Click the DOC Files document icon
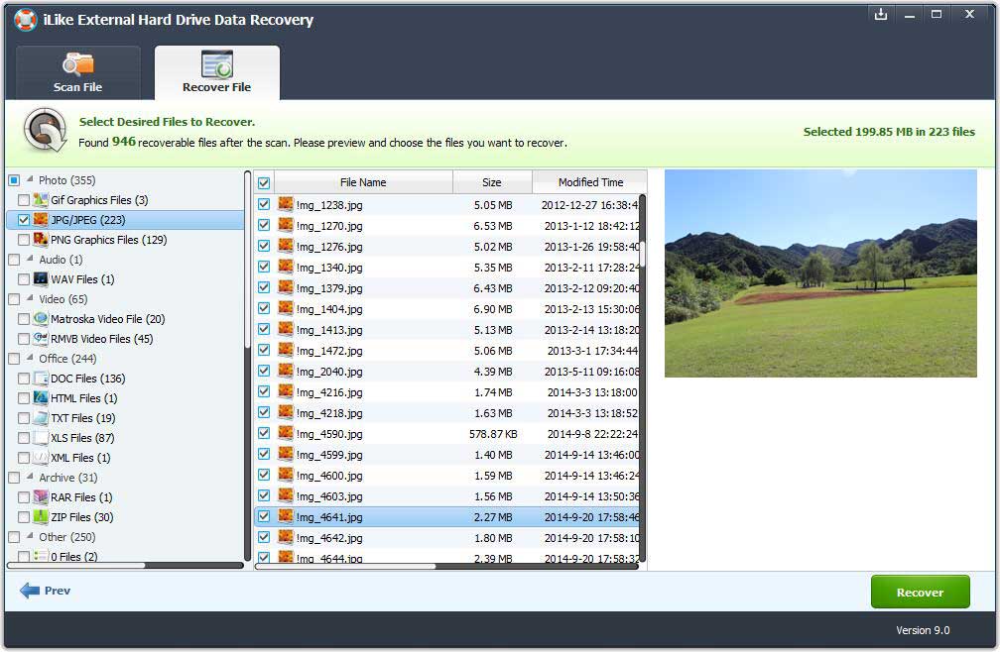The height and width of the screenshot is (652, 1000). click(x=41, y=379)
